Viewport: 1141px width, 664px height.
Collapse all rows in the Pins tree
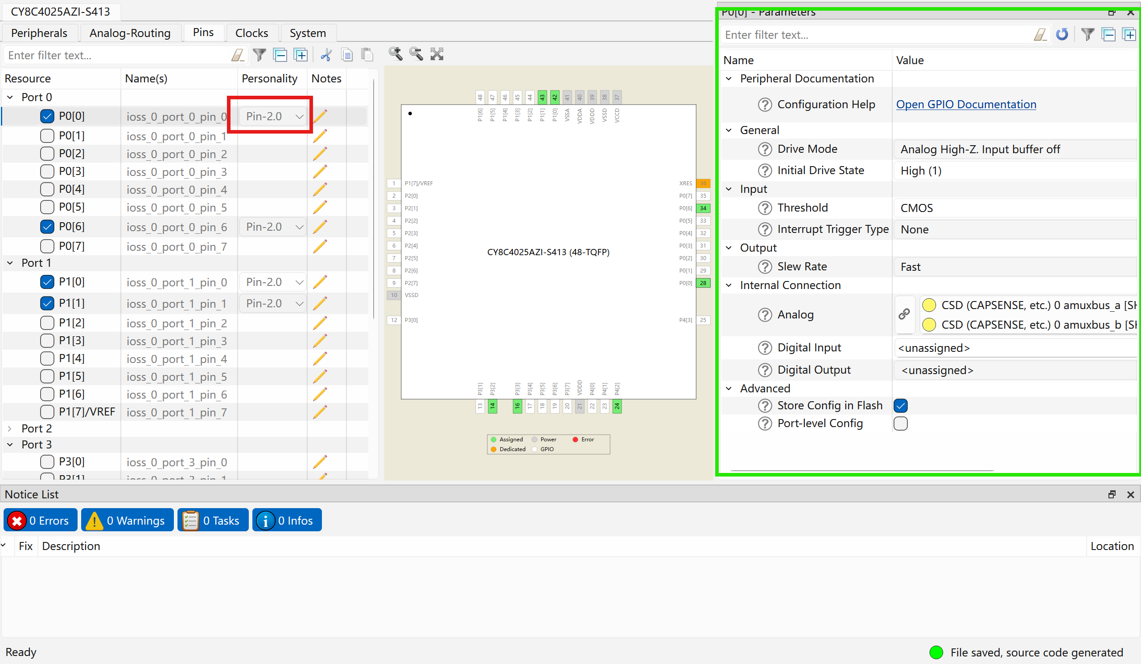[x=280, y=55]
